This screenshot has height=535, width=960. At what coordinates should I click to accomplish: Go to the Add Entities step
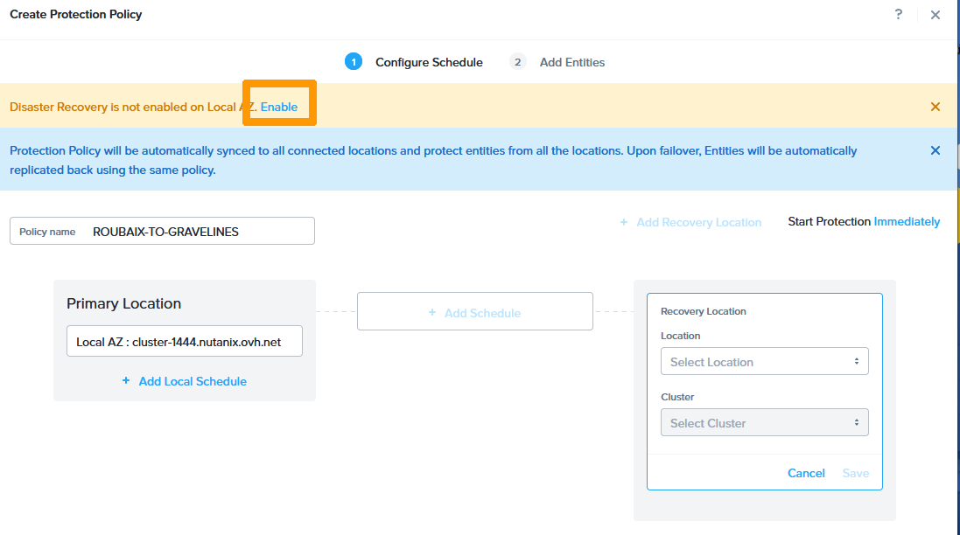572,62
